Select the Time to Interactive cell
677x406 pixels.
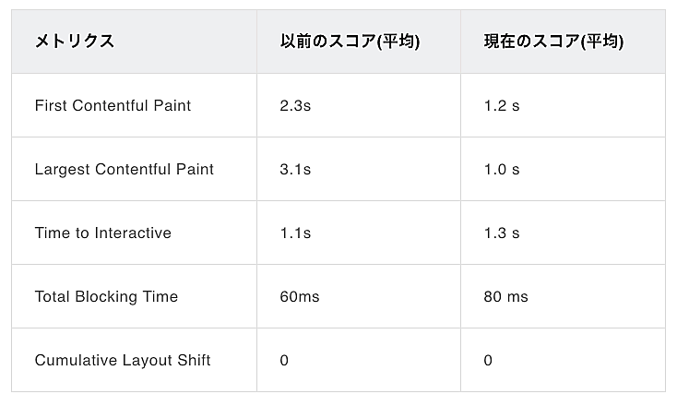102,233
